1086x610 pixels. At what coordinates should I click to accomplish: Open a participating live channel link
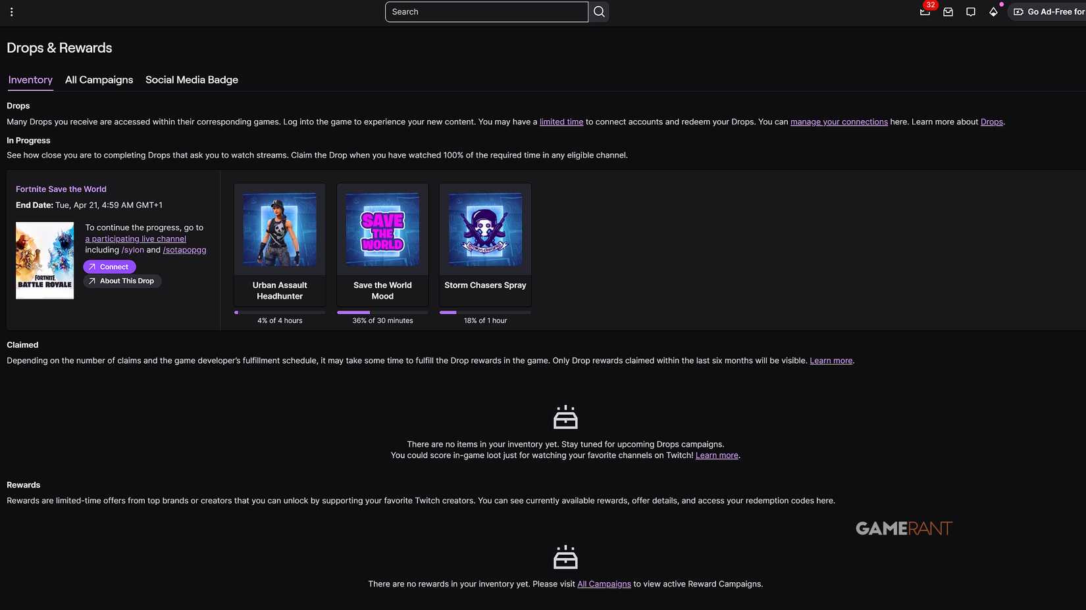click(x=136, y=239)
